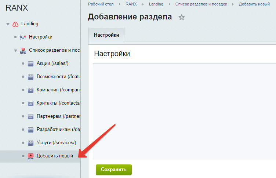Click the page icon beside Услуги
This screenshot has width=276, height=178.
[x=30, y=143]
